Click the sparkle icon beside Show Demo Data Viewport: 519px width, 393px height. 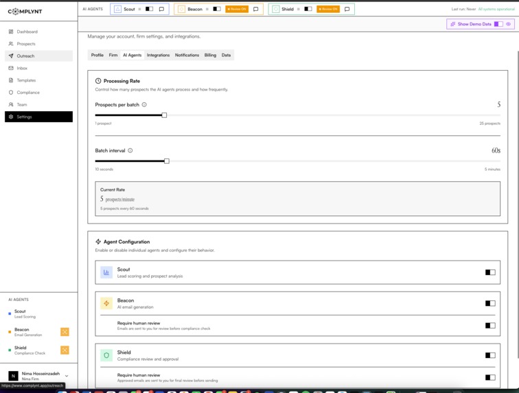point(453,24)
